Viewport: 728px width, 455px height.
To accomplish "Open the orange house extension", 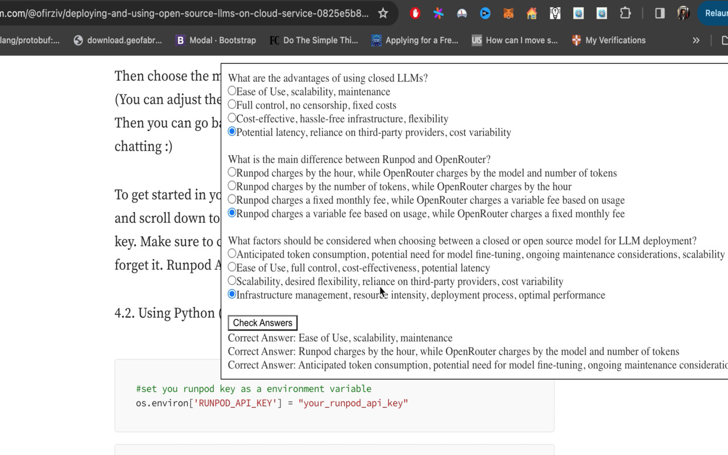I will [532, 13].
